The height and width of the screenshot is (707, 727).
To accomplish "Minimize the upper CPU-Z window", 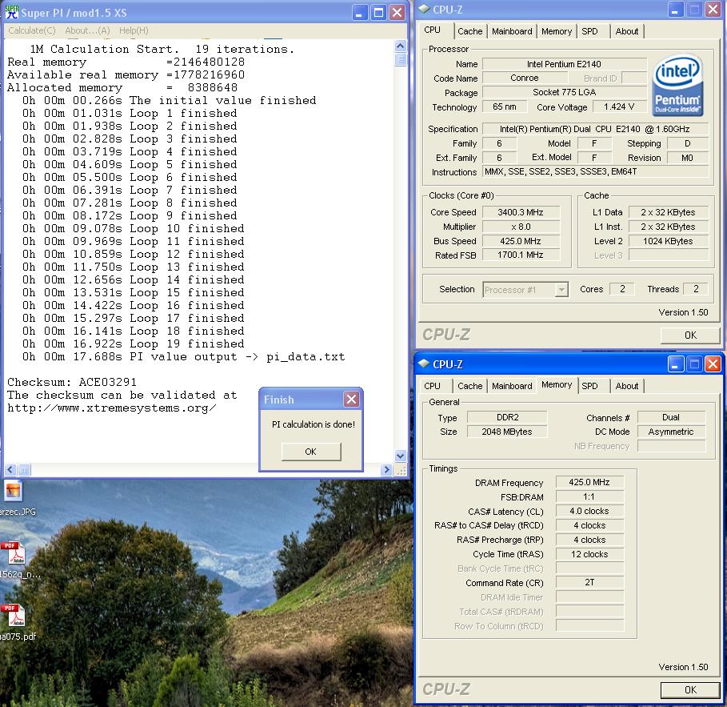I will tap(675, 10).
